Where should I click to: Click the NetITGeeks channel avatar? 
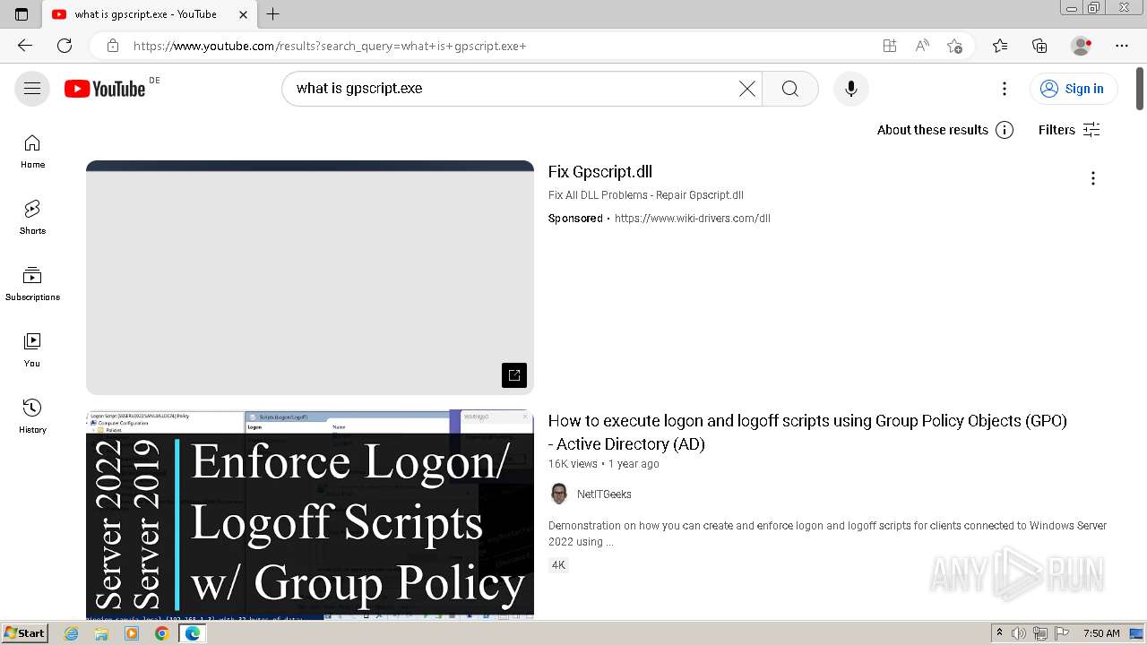(x=559, y=494)
